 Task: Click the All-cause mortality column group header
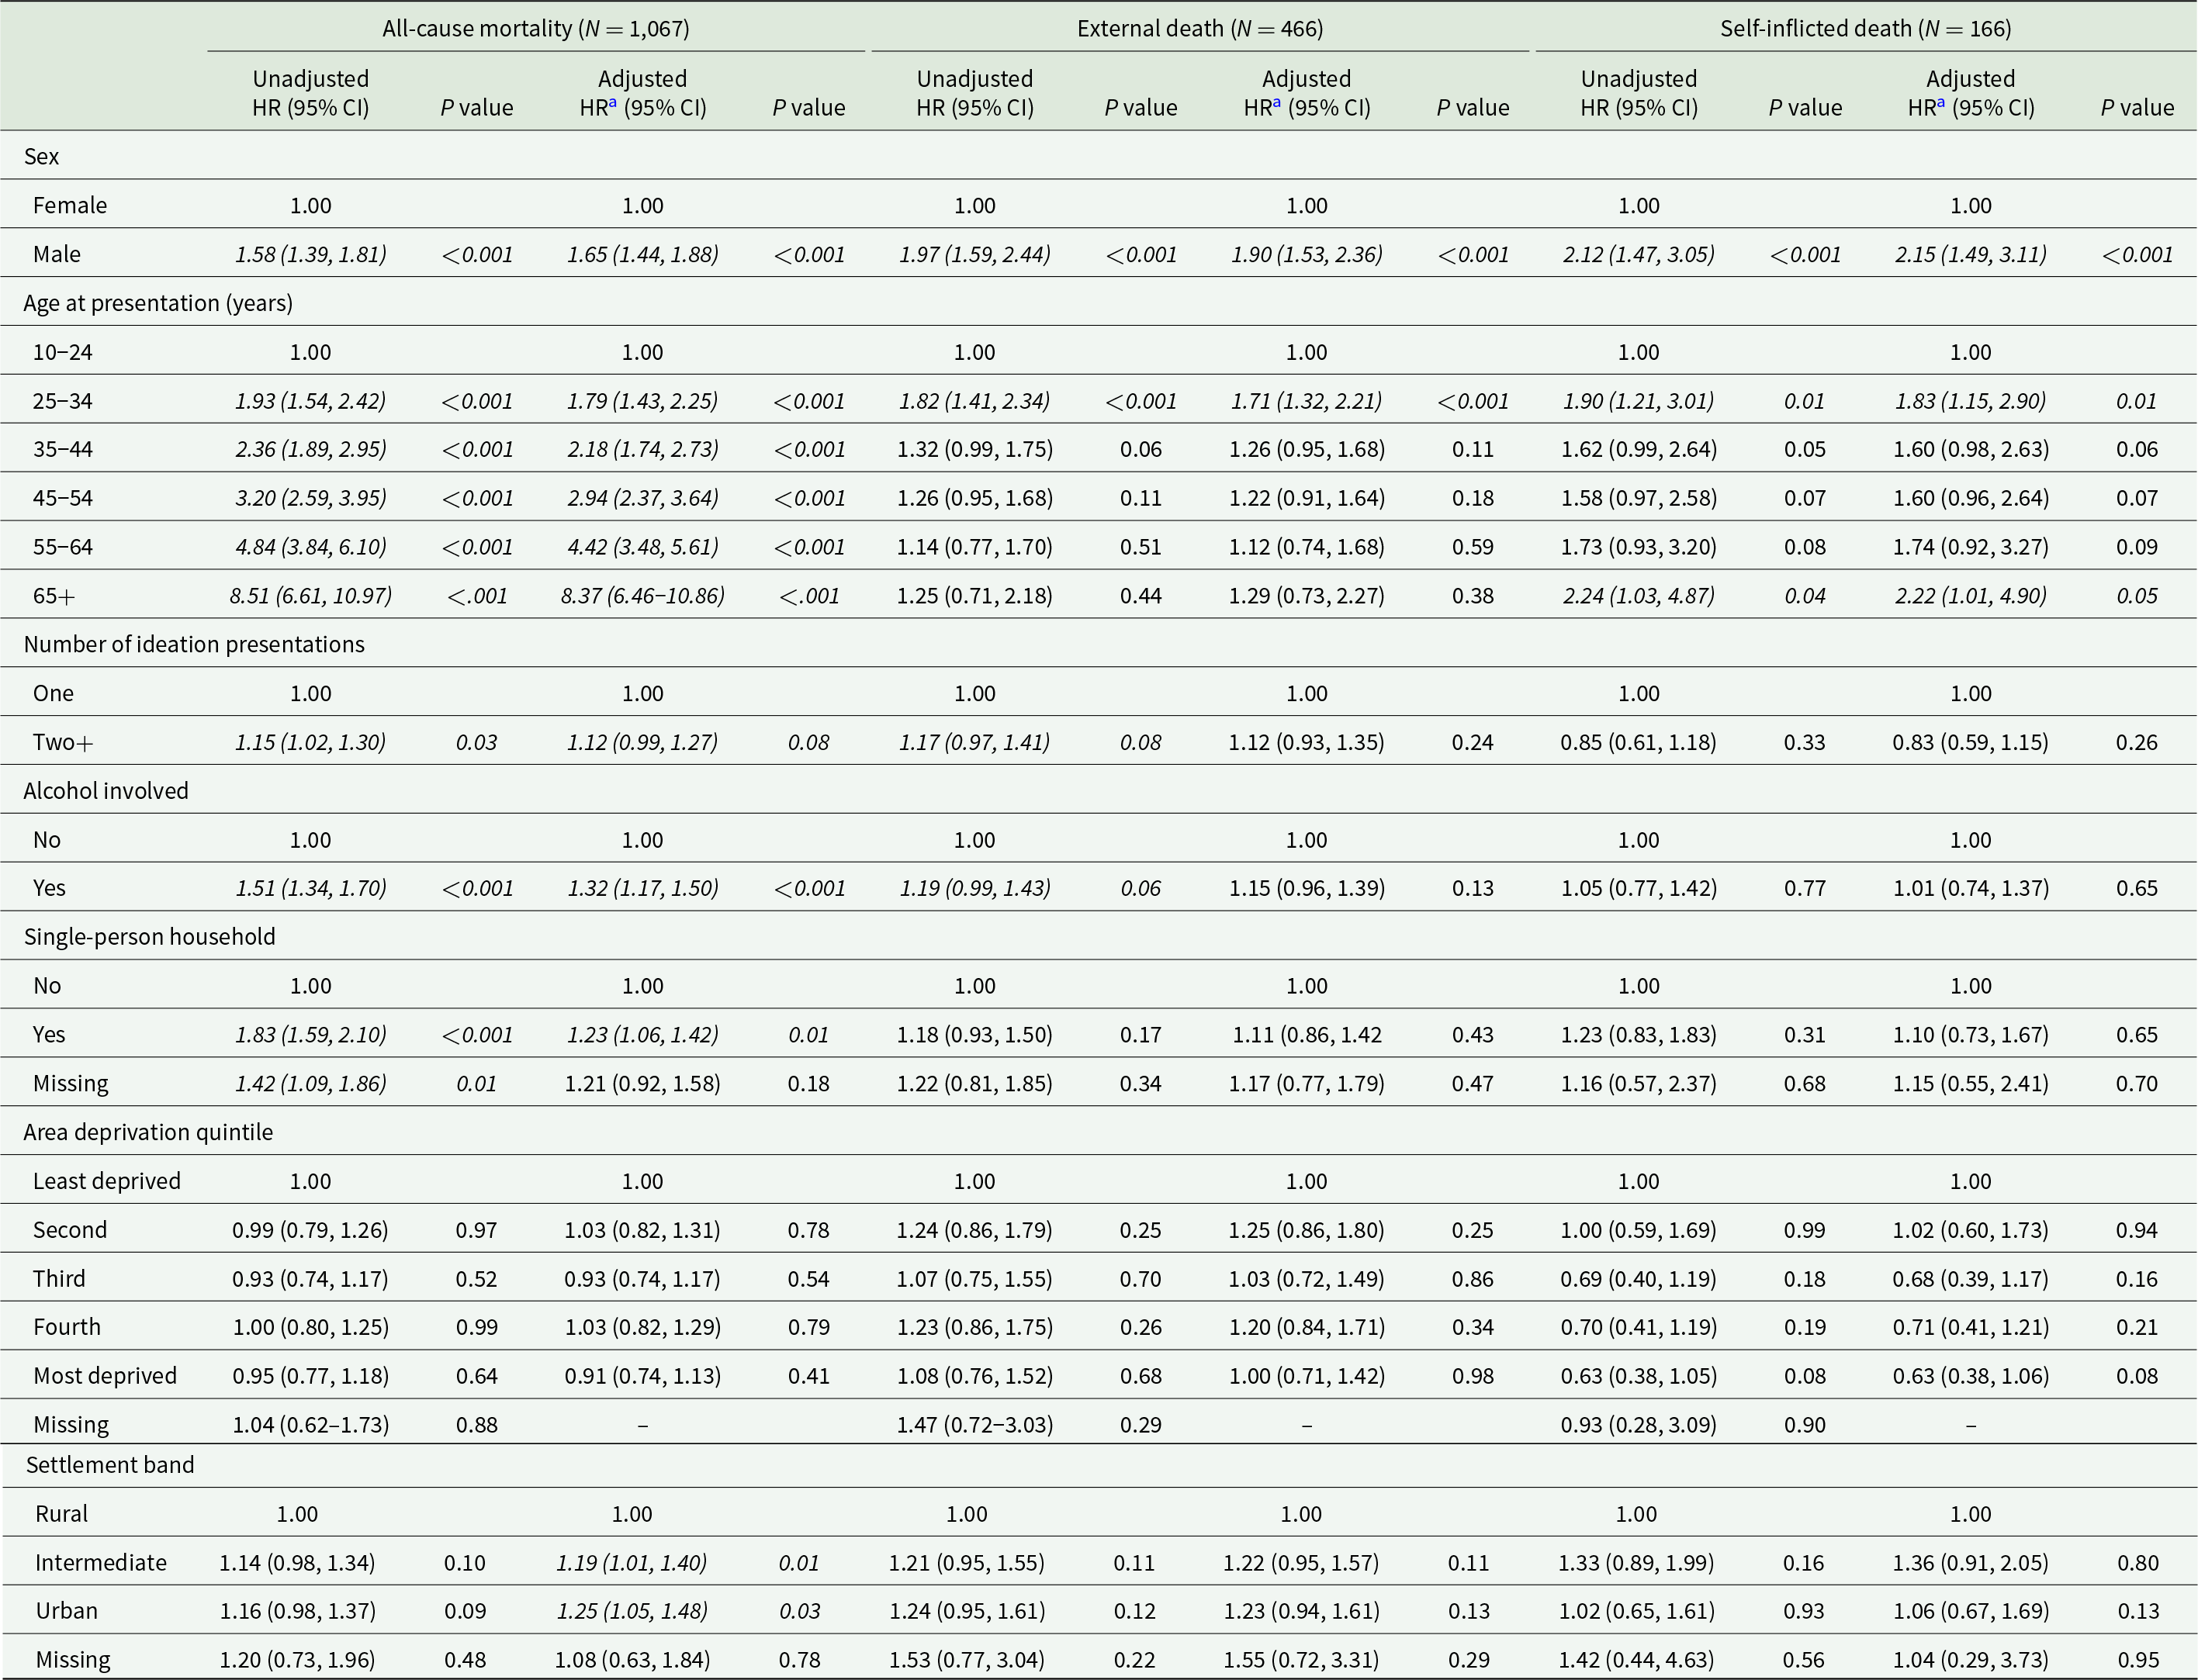(x=535, y=28)
